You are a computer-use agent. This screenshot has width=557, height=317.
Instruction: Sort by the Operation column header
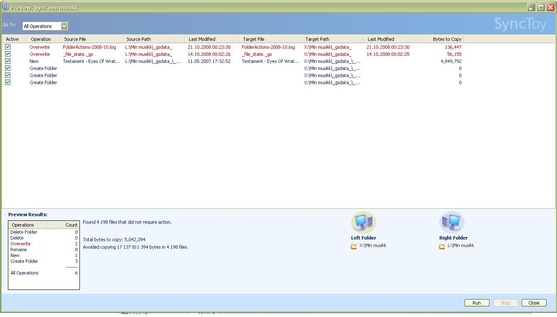click(44, 39)
